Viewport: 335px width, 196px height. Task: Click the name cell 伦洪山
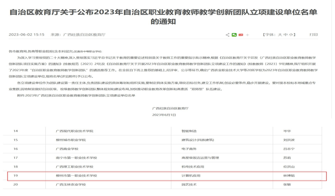tap(289, 167)
